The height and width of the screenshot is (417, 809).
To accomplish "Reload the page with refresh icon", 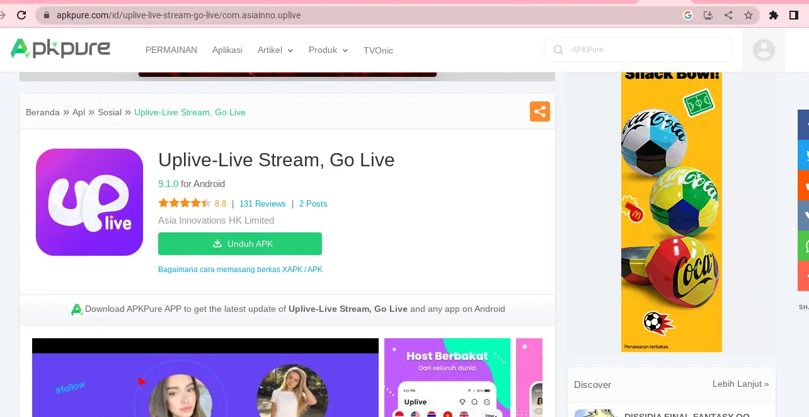I will pyautogui.click(x=21, y=15).
